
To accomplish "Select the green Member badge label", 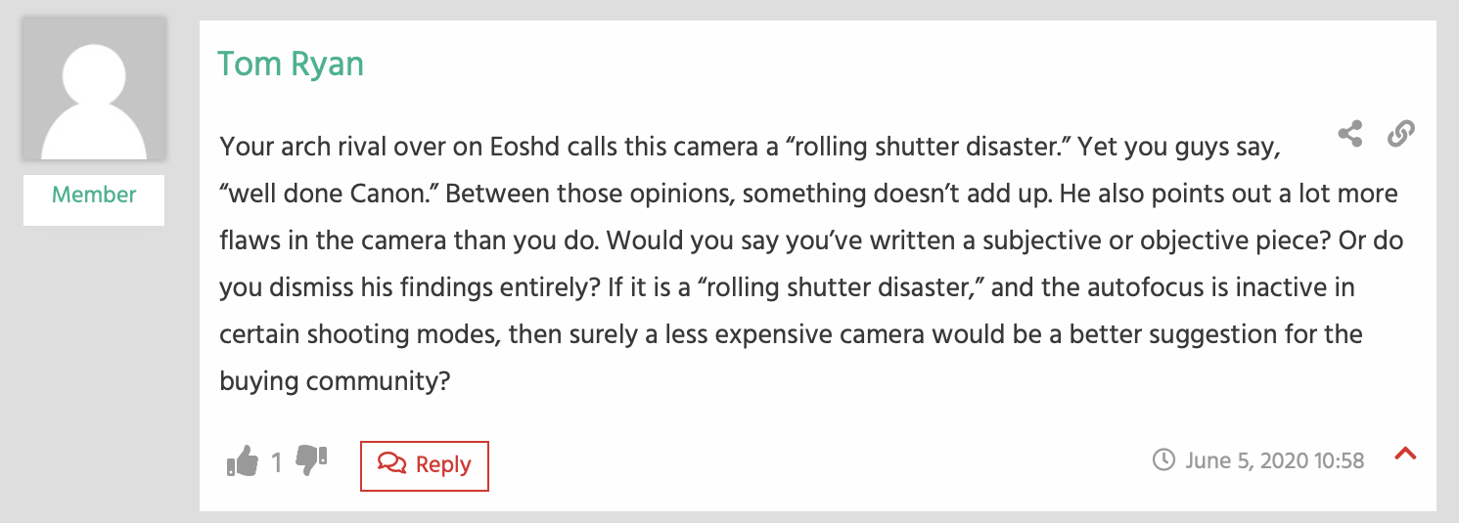I will click(94, 195).
